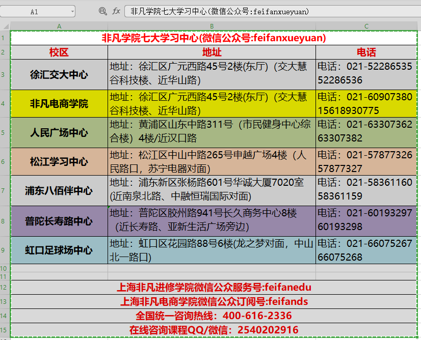Click the 校区 header cell
The height and width of the screenshot is (340, 421).
[x=59, y=52]
